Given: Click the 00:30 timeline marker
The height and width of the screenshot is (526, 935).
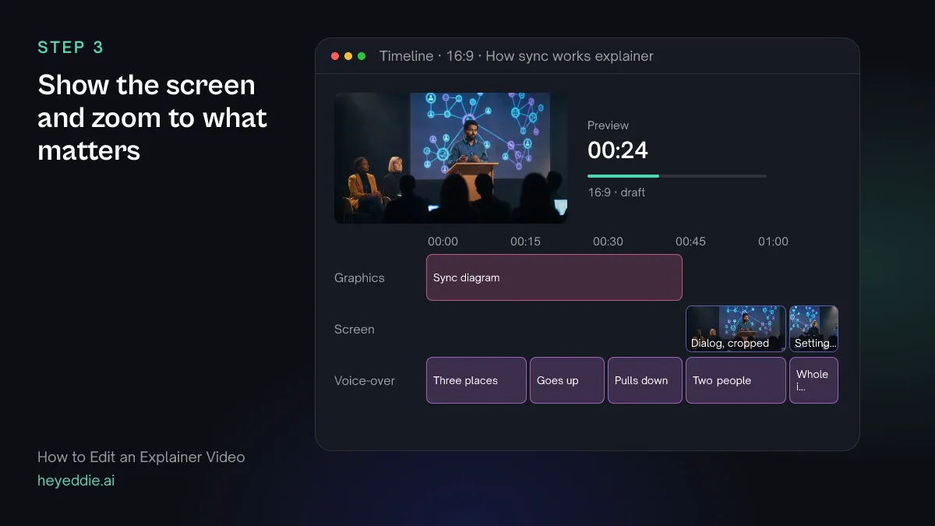Looking at the screenshot, I should click(x=608, y=242).
